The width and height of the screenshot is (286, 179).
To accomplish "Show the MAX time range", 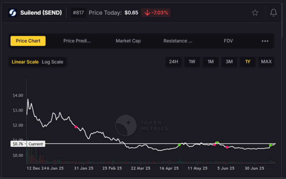I will [266, 62].
